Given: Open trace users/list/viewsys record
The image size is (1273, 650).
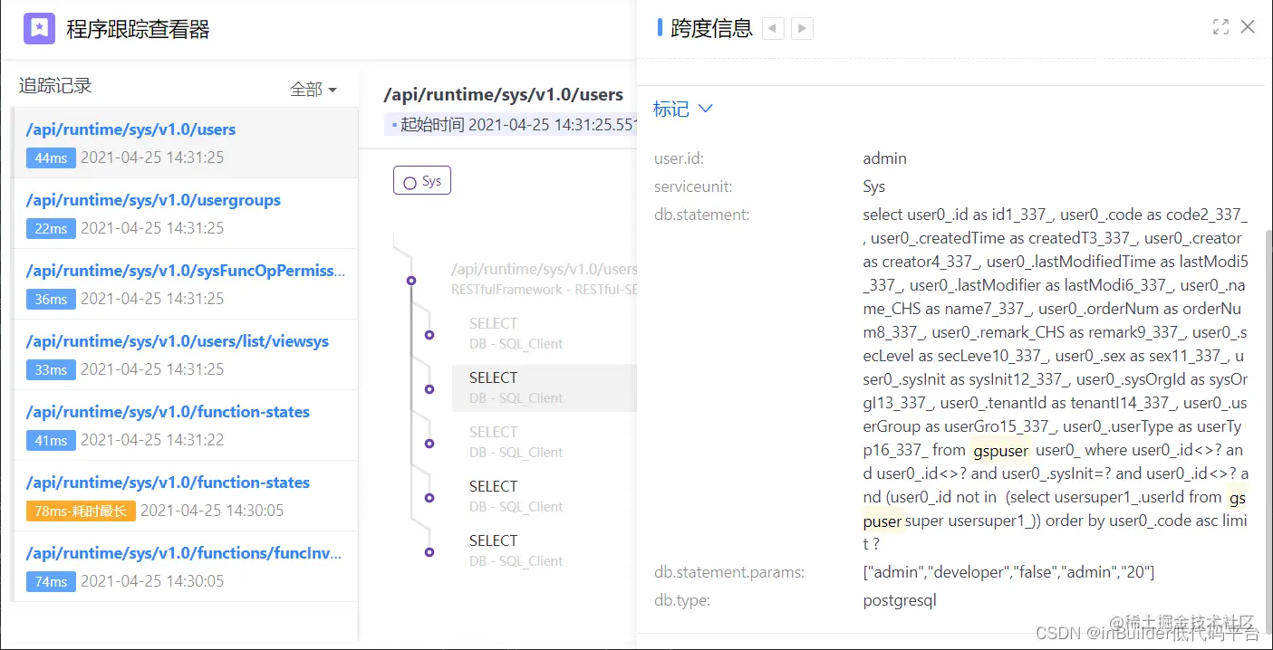Looking at the screenshot, I should [185, 355].
